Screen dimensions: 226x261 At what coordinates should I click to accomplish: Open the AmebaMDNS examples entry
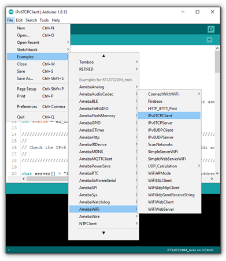click(x=103, y=152)
